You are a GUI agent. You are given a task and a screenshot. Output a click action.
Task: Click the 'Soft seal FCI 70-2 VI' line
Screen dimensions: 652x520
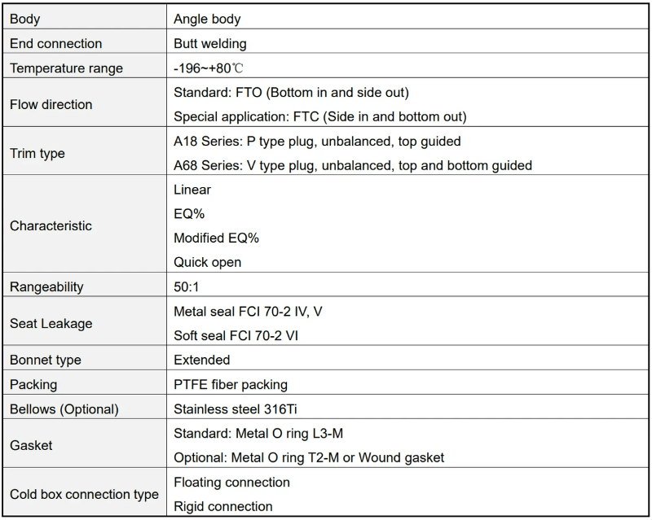[x=237, y=335]
